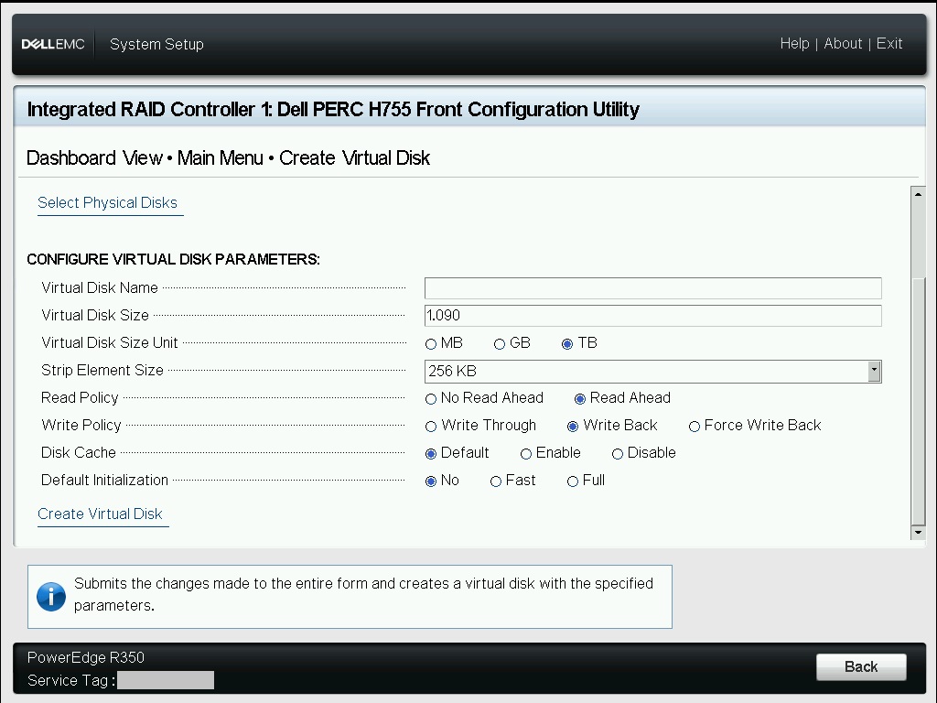This screenshot has width=937, height=703.
Task: Choose Read Ahead read policy
Action: click(x=579, y=399)
